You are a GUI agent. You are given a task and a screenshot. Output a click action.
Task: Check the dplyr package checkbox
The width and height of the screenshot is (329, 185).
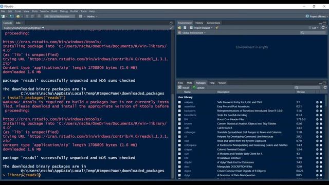179,175
